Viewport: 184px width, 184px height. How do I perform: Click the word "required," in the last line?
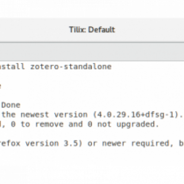click(x=152, y=144)
